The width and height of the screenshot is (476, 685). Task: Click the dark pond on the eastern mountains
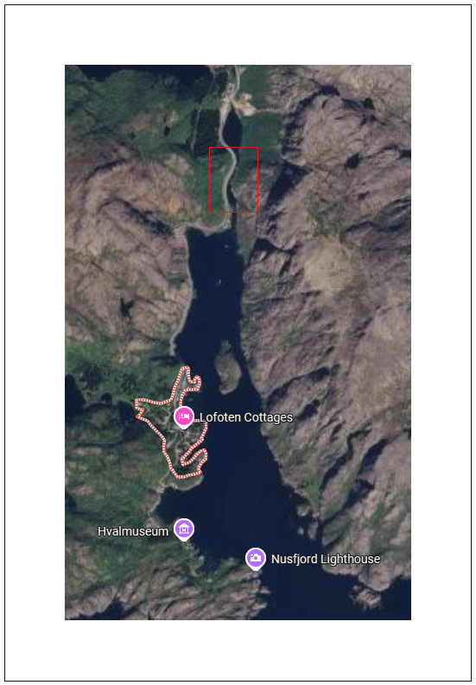pyautogui.click(x=352, y=161)
